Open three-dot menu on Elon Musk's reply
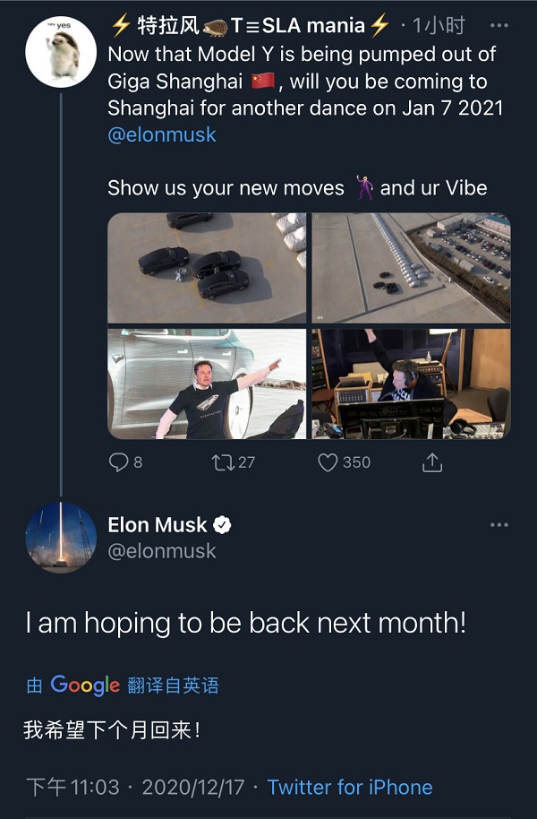The width and height of the screenshot is (537, 819). [499, 525]
